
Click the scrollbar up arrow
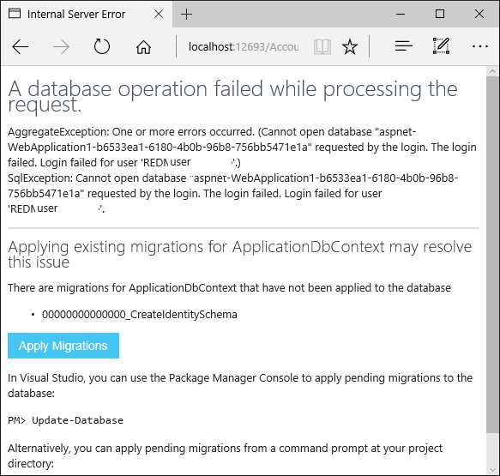click(x=492, y=71)
